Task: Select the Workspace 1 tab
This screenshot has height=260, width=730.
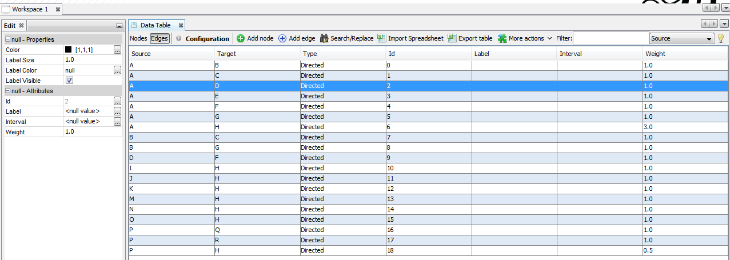Action: [30, 10]
